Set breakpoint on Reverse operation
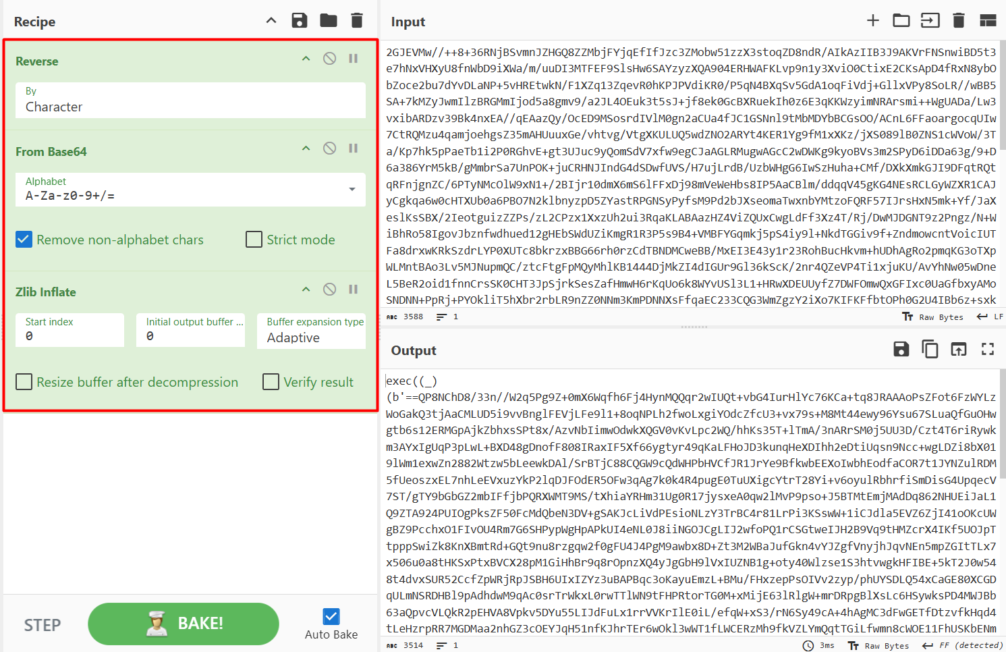Image resolution: width=1006 pixels, height=652 pixels. [x=353, y=59]
